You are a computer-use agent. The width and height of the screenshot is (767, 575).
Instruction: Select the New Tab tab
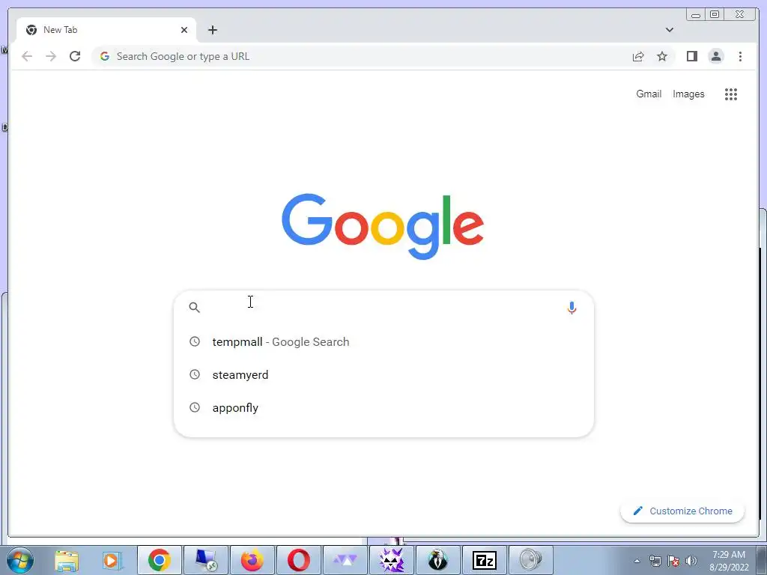106,30
